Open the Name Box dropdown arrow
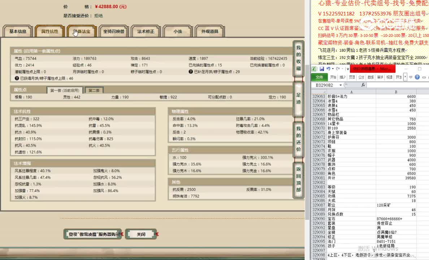The width and height of the screenshot is (429, 260). pos(341,85)
